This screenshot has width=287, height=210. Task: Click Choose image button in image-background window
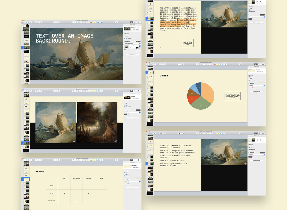132,48
